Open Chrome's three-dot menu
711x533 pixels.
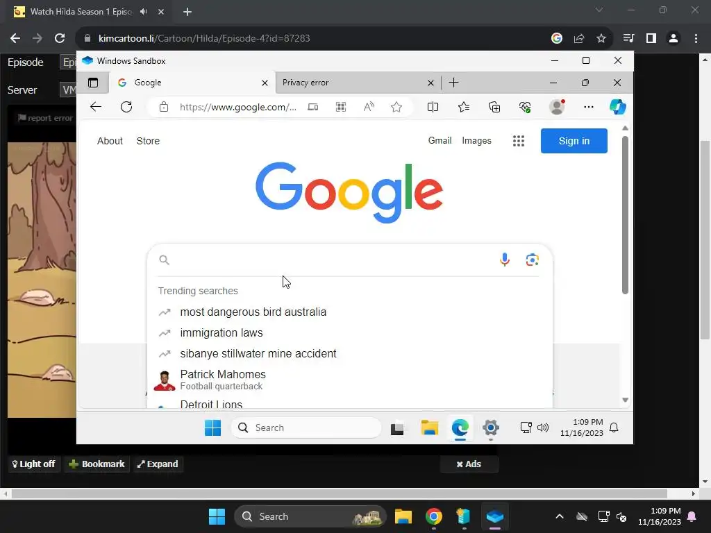[x=696, y=39]
